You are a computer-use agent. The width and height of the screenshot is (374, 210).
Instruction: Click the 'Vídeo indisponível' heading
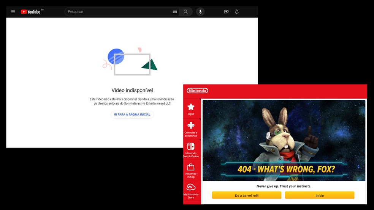[132, 90]
